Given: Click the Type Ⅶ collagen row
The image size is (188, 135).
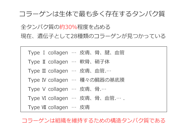Looking at the screenshot, I should pyautogui.click(x=59, y=107).
